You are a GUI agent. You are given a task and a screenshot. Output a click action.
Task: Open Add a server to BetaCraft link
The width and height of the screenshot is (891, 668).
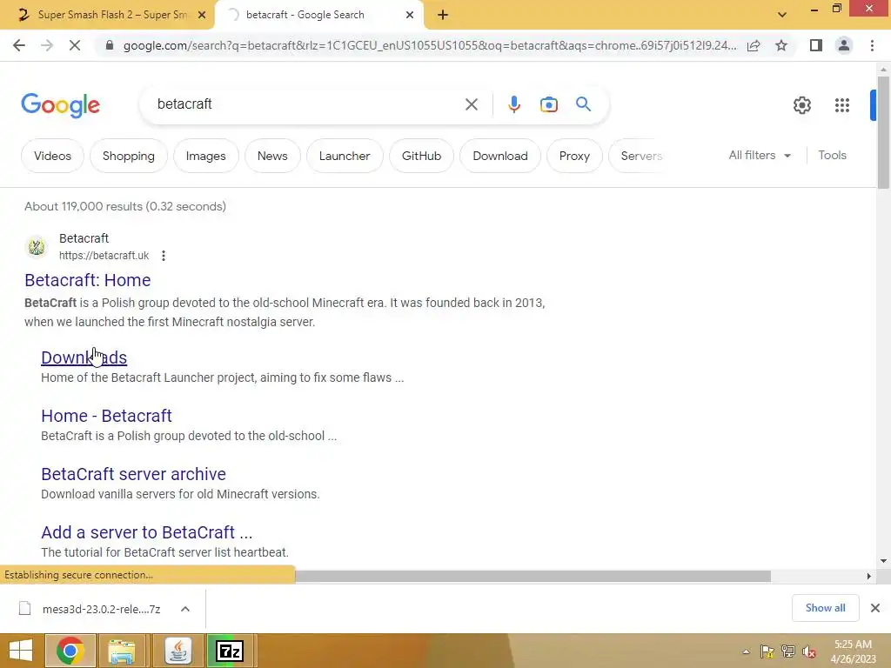(x=146, y=532)
